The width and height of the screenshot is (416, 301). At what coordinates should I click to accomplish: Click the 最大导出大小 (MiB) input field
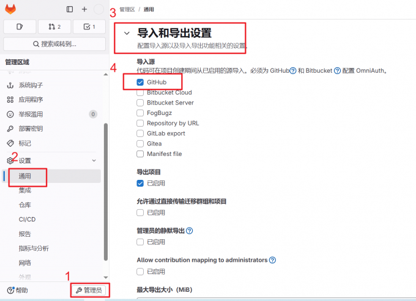pyautogui.click(x=276, y=299)
